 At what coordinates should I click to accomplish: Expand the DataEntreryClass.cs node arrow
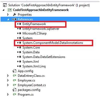8,76
